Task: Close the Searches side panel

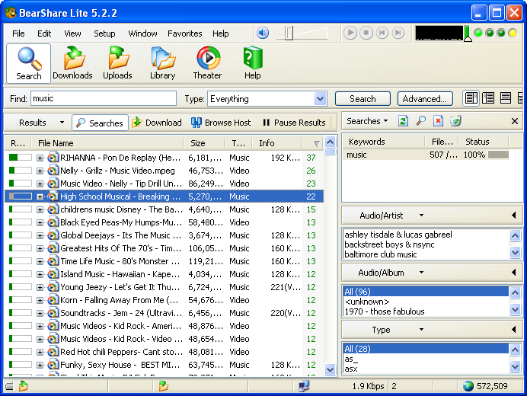Action: coord(515,121)
